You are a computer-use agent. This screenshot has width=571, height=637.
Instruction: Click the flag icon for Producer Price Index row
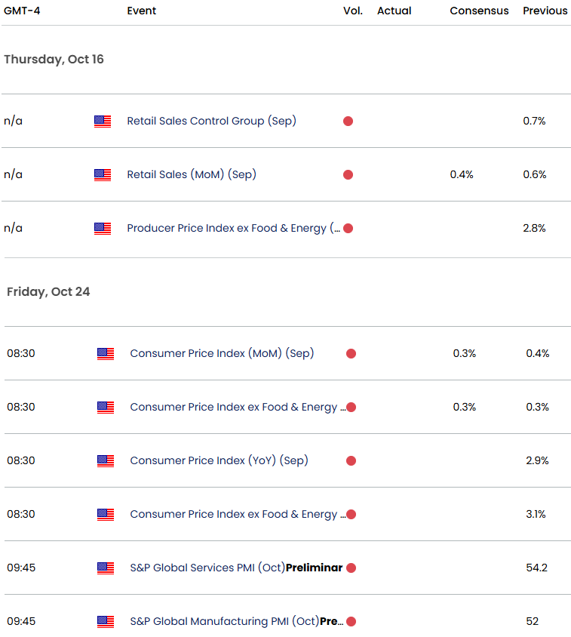coord(103,228)
